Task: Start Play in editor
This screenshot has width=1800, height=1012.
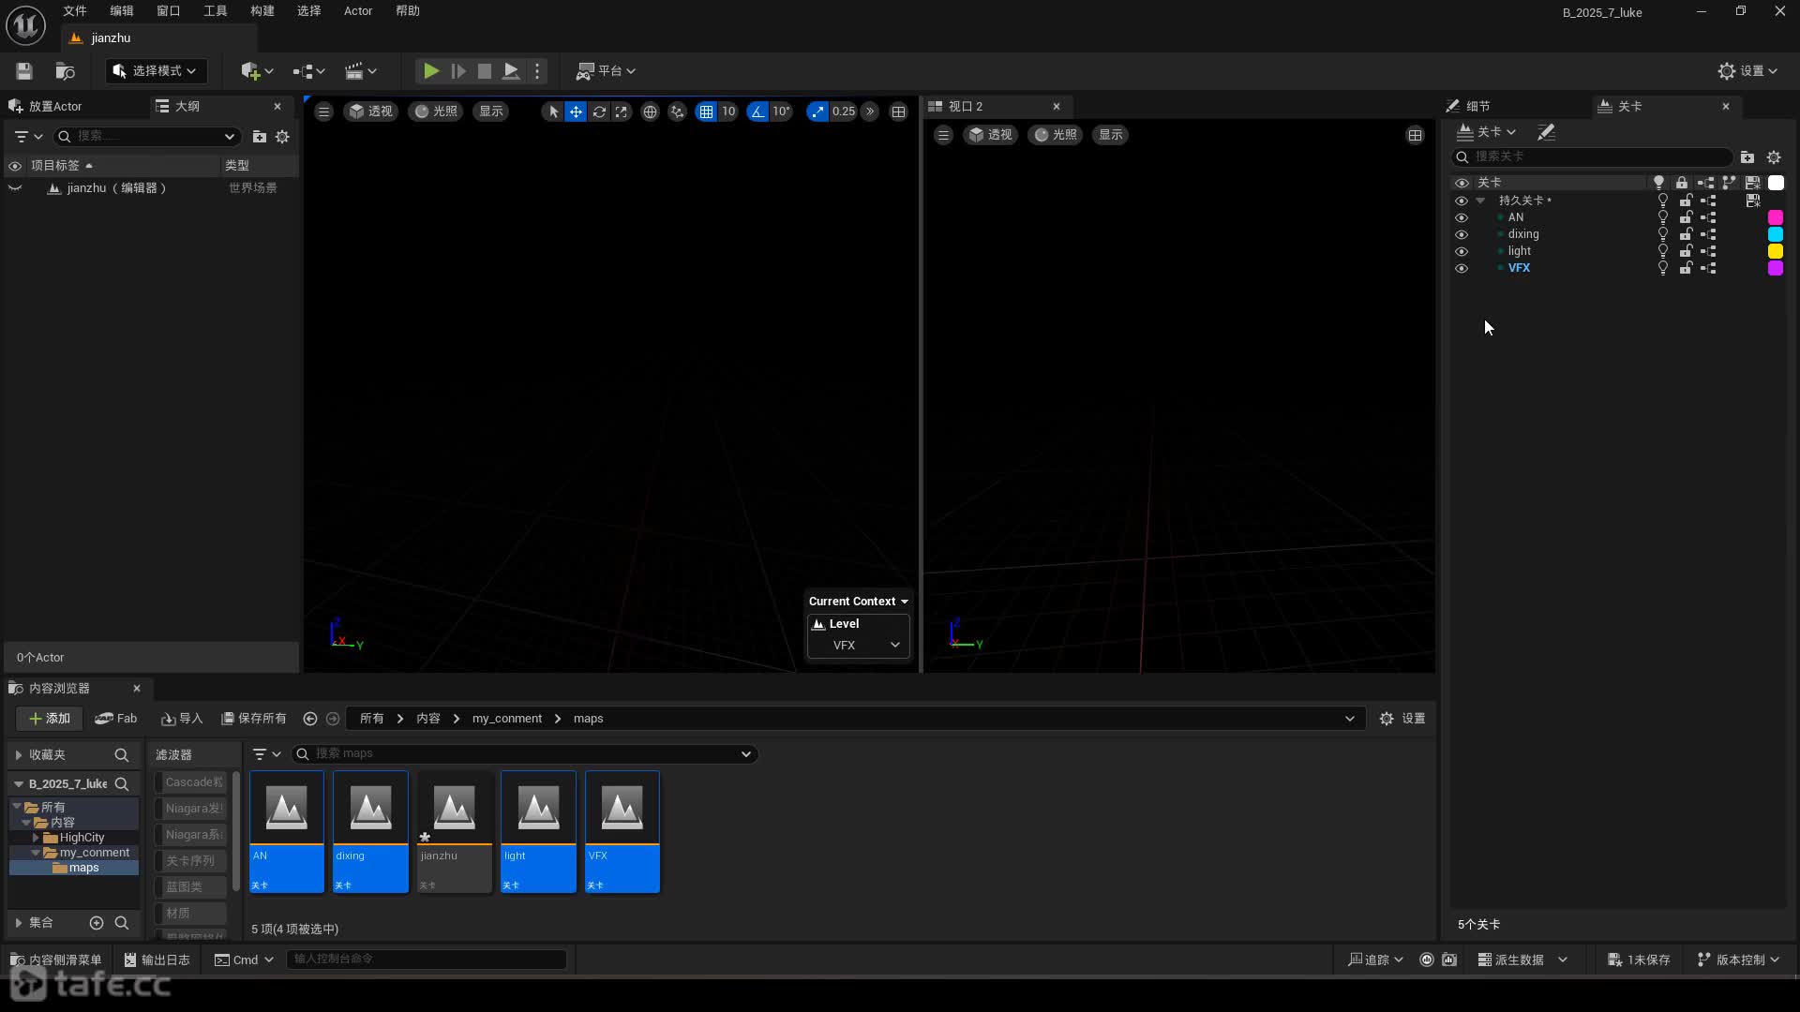Action: click(430, 70)
